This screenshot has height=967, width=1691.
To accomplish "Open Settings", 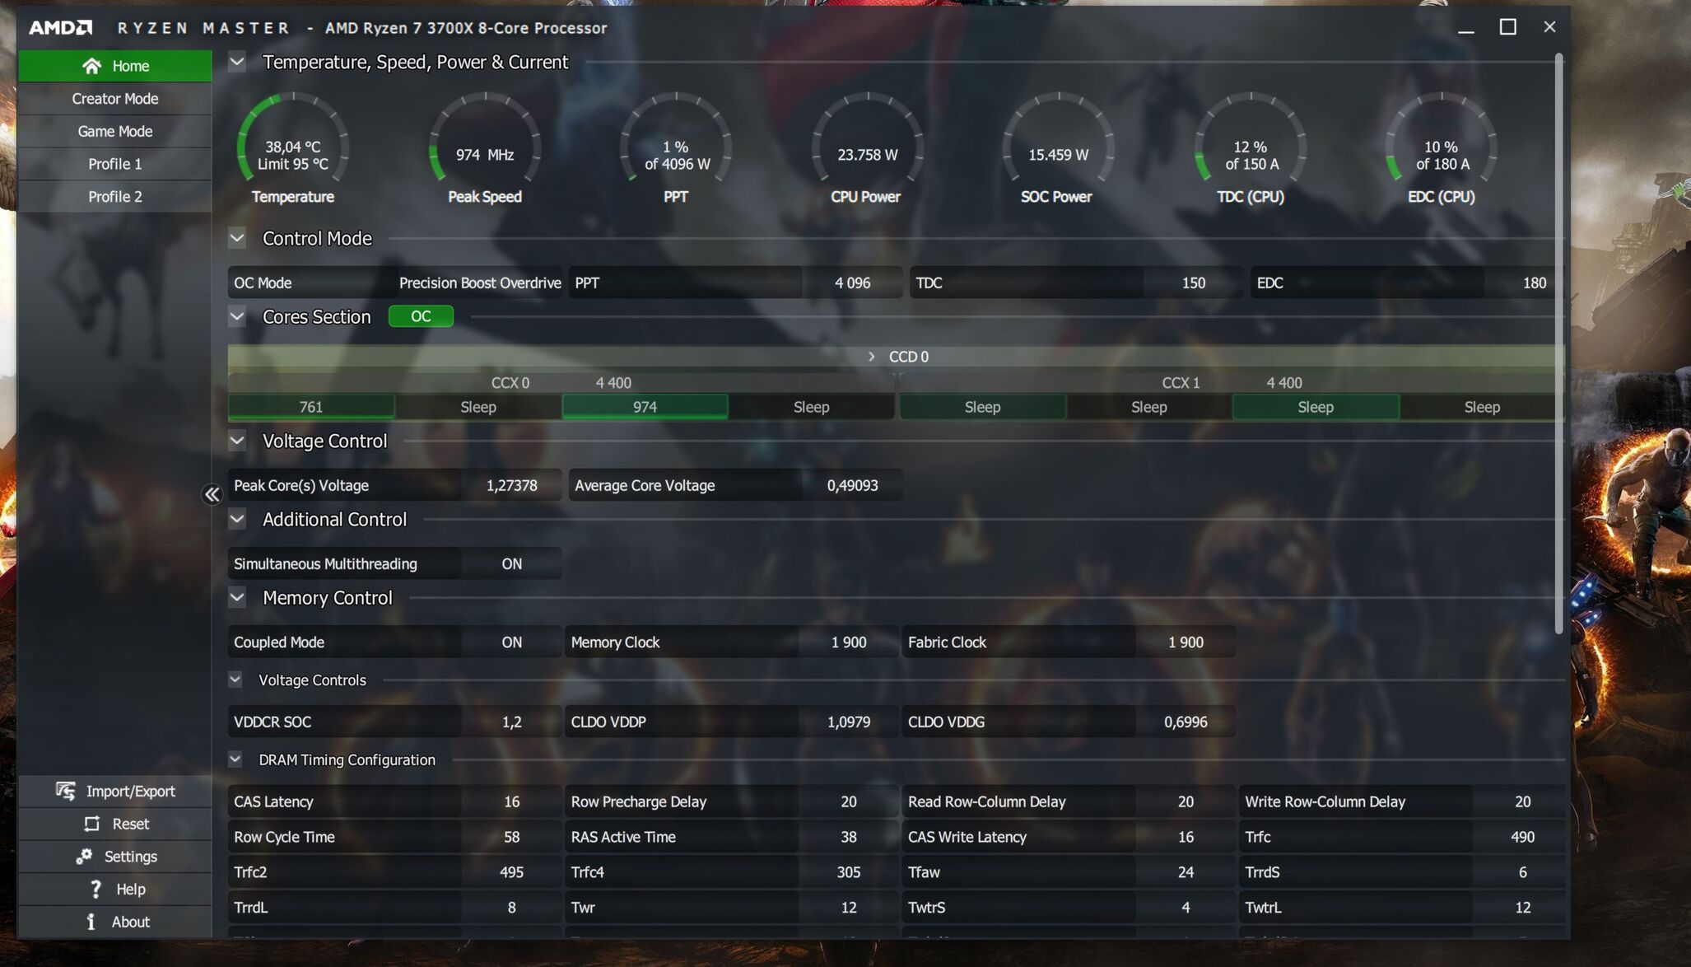I will [x=114, y=857].
